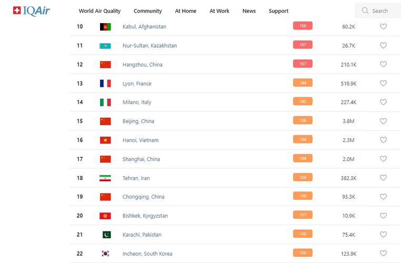Click the South Korea flag beside Incheon
This screenshot has height=263, width=401.
pyautogui.click(x=105, y=254)
